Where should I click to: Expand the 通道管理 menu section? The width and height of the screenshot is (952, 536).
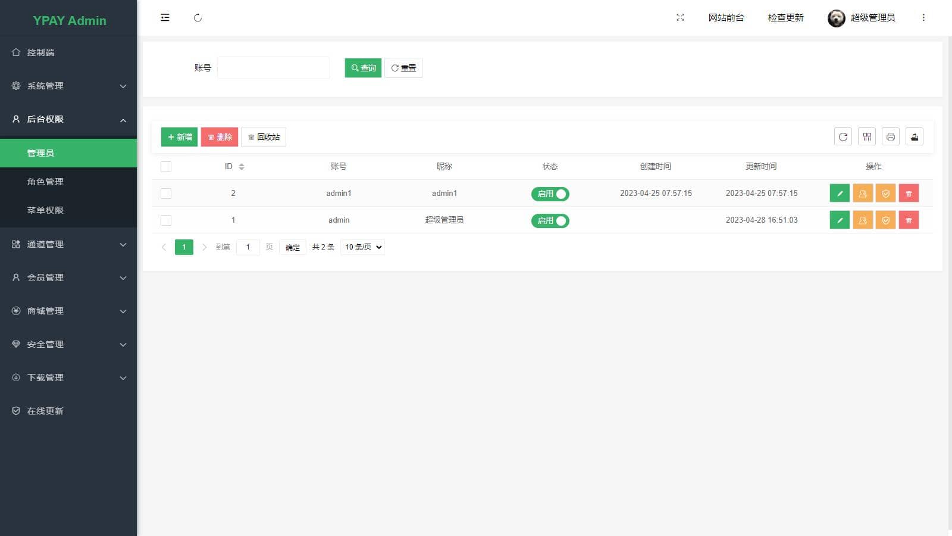tap(68, 244)
